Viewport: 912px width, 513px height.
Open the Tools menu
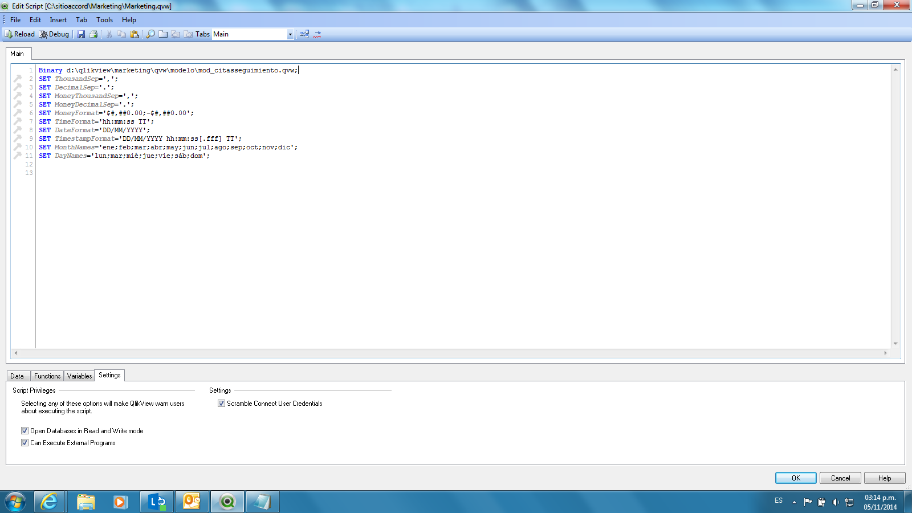point(104,20)
